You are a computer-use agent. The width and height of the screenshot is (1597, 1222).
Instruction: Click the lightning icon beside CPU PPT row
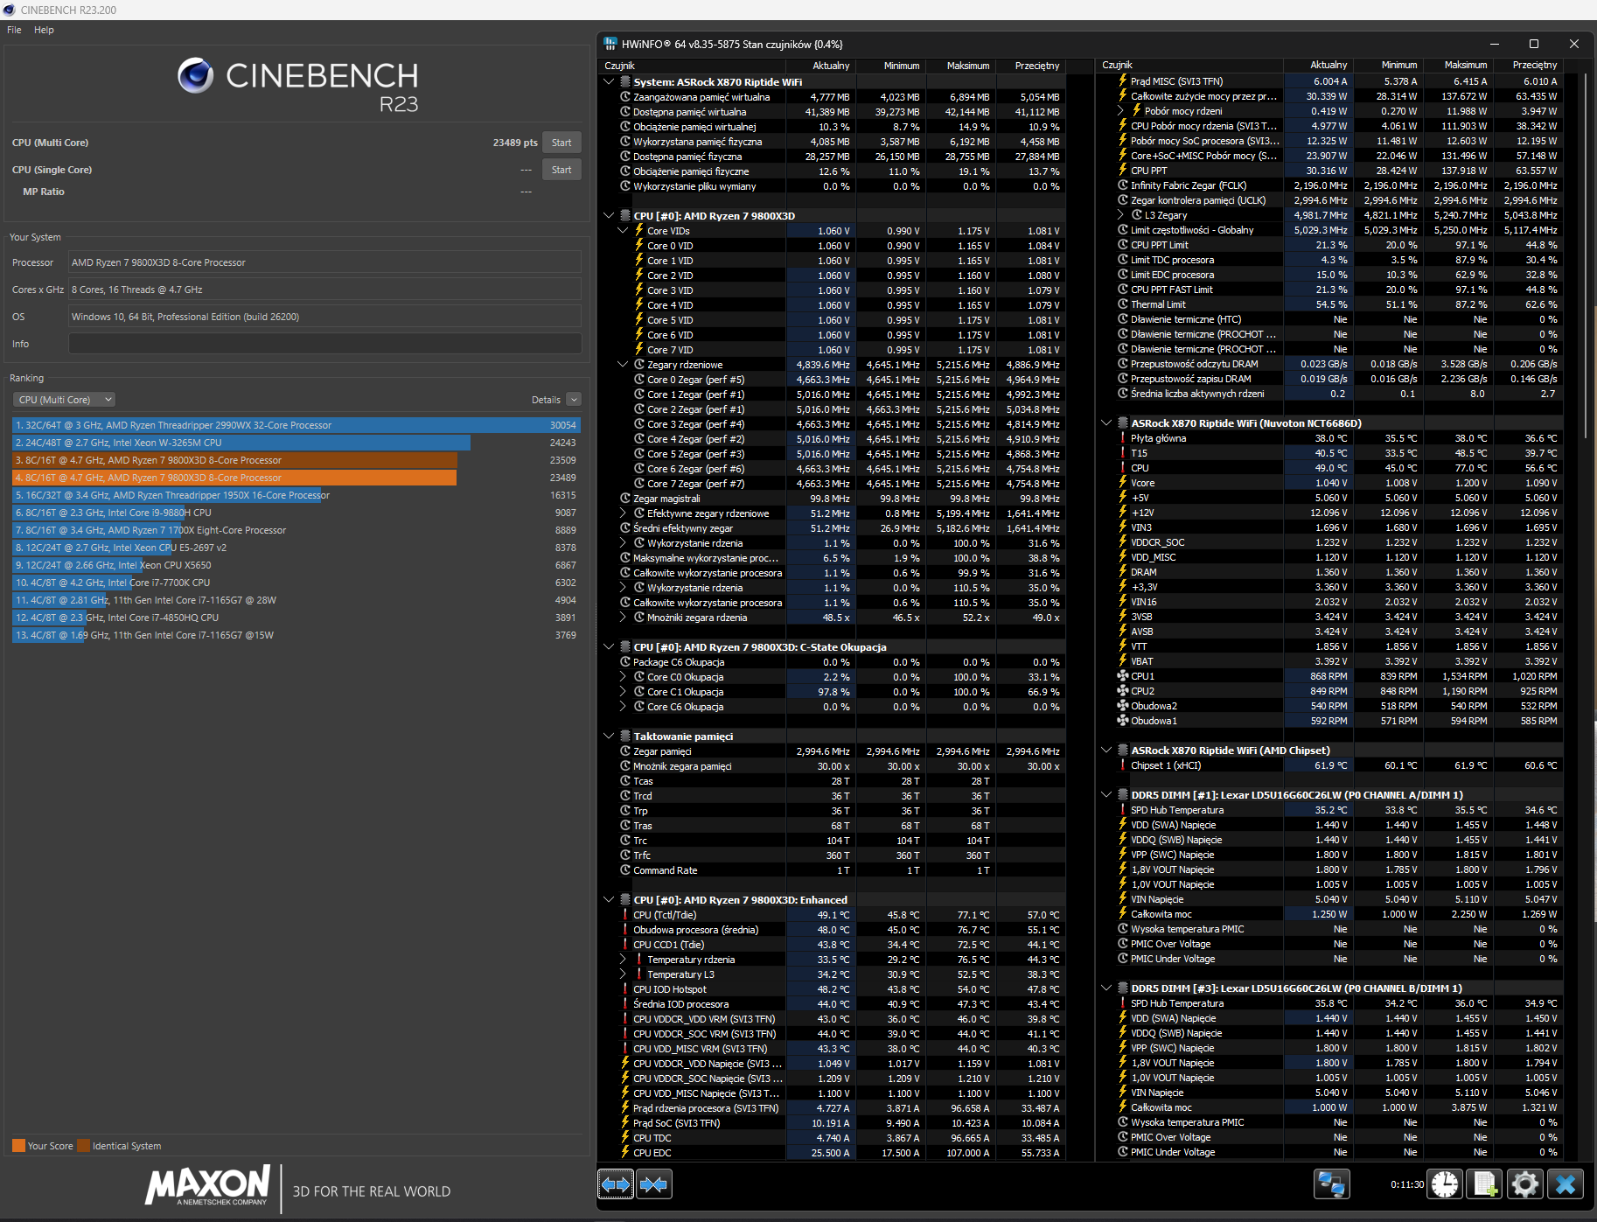[1123, 171]
